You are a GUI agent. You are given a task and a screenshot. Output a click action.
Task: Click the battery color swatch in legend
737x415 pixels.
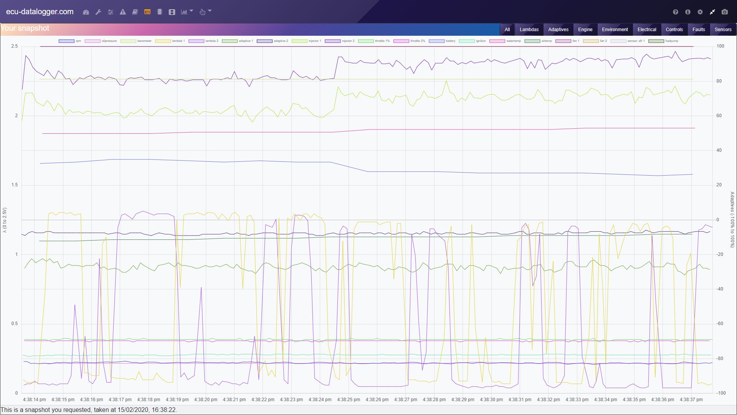pos(436,41)
